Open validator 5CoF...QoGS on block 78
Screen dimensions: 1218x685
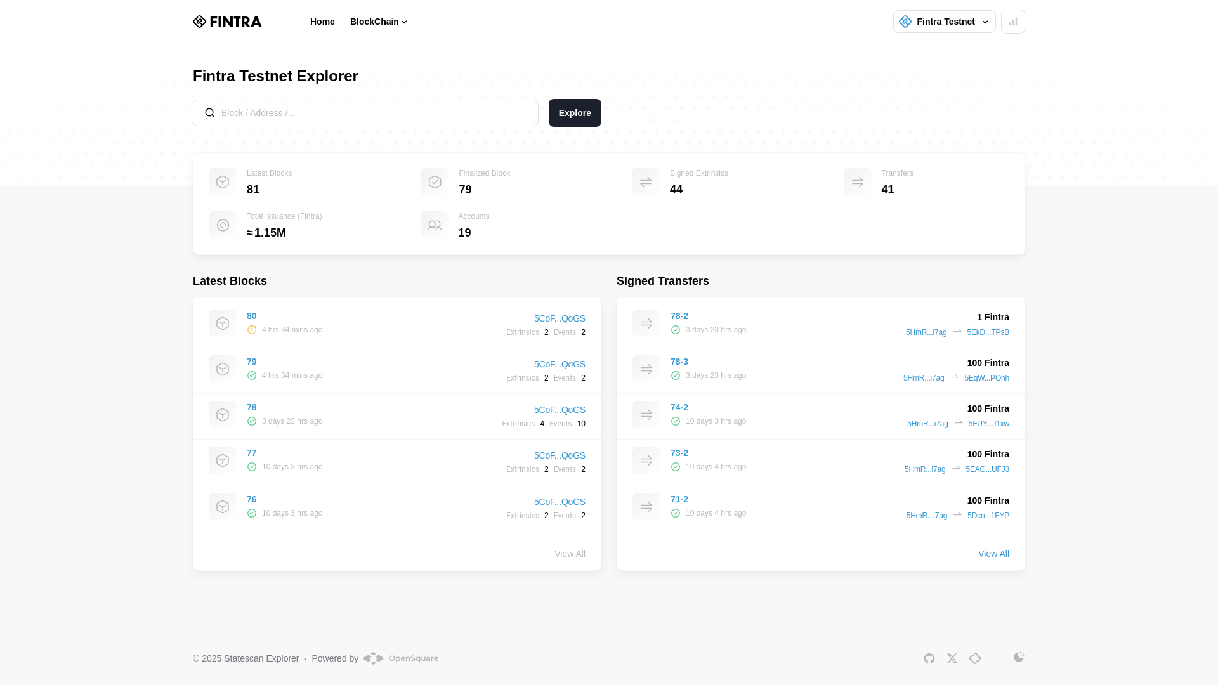[x=560, y=410]
